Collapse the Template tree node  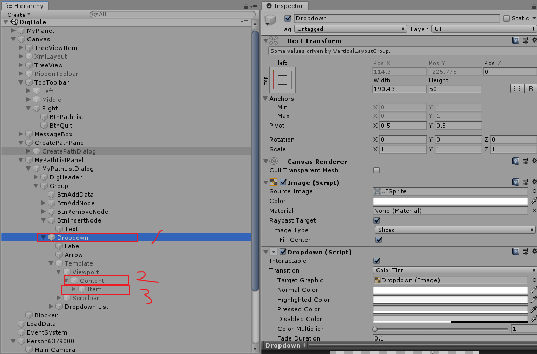coord(51,263)
